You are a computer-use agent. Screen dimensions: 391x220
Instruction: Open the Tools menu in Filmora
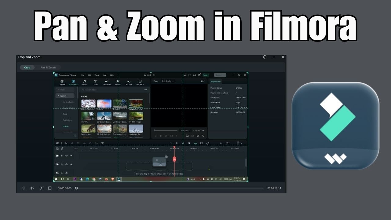pyautogui.click(x=97, y=75)
